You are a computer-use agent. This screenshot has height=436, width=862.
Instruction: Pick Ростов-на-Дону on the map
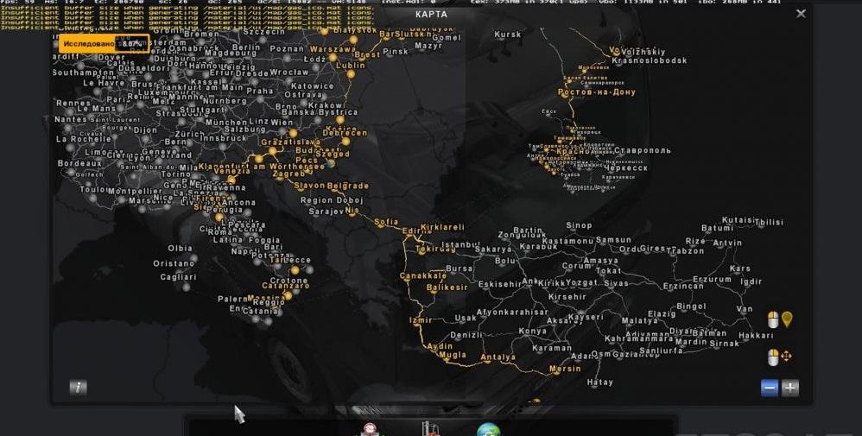(x=596, y=92)
